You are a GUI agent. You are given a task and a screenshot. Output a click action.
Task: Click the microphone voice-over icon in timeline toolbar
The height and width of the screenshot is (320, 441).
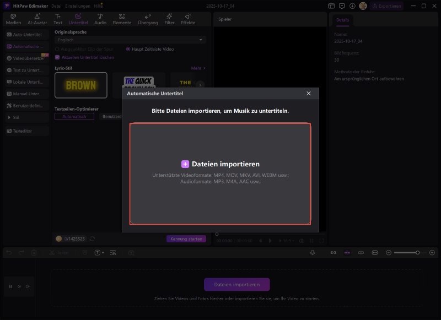[313, 252]
